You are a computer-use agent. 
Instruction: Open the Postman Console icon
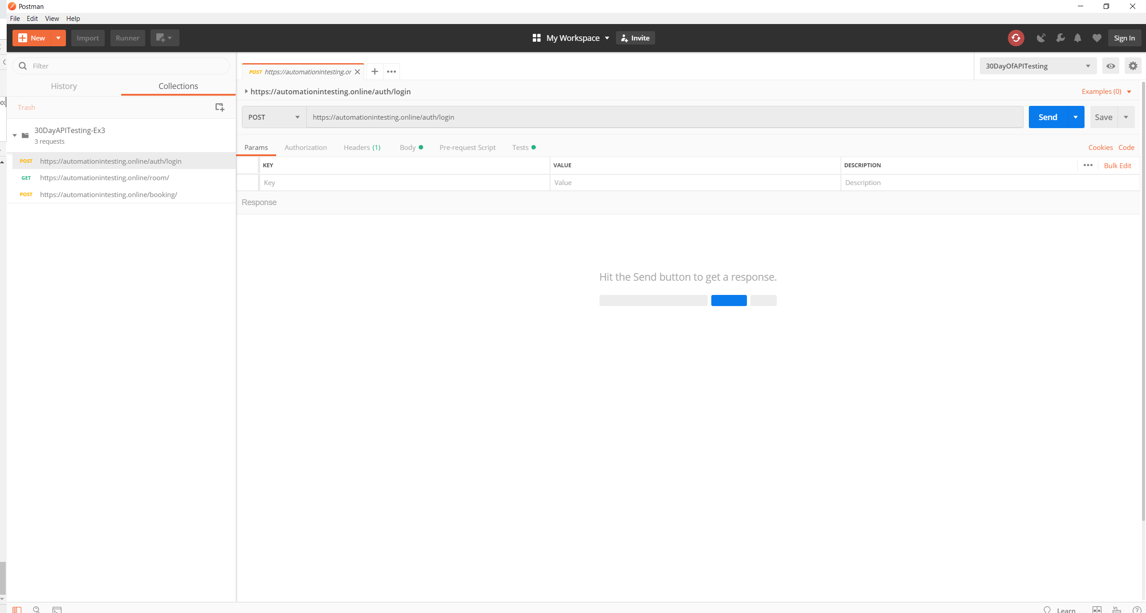[x=57, y=609]
